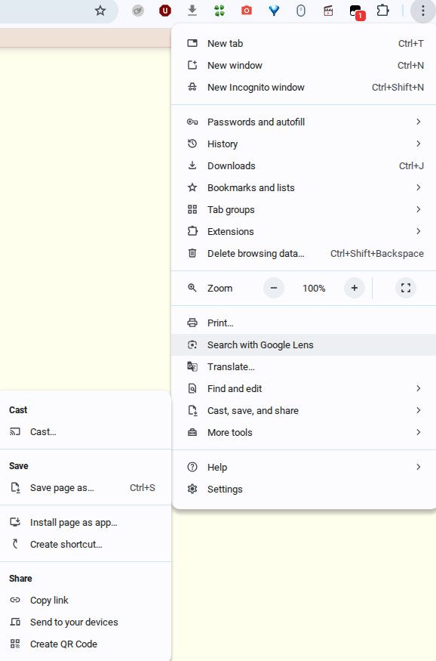The width and height of the screenshot is (436, 661).
Task: Select Create QR Code option
Action: click(x=85, y=644)
